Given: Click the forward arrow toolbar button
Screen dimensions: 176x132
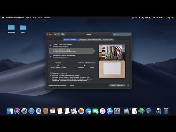Looking at the screenshot, I should (x=59, y=34).
